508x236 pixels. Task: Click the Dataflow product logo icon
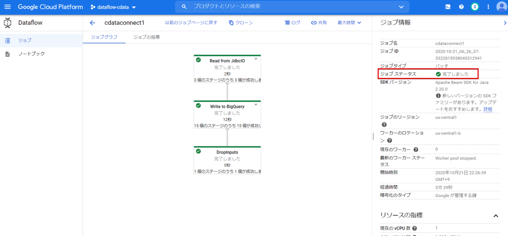tap(8, 23)
